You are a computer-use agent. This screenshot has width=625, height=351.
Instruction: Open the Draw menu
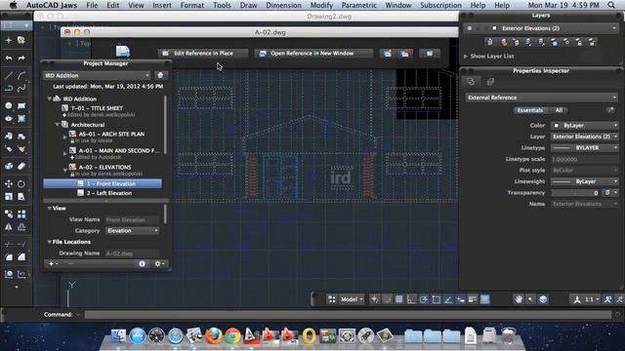(x=248, y=5)
